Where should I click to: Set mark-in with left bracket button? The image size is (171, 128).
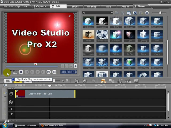(x=62, y=66)
